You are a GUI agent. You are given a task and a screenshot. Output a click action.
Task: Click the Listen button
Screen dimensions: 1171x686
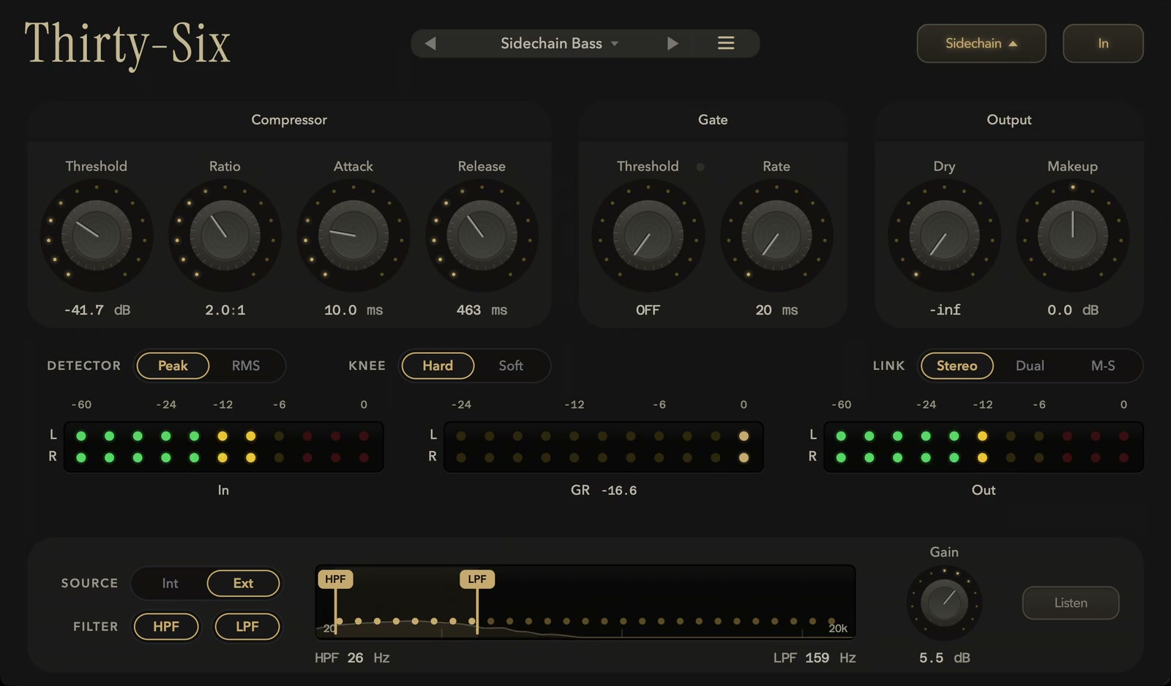click(1071, 603)
